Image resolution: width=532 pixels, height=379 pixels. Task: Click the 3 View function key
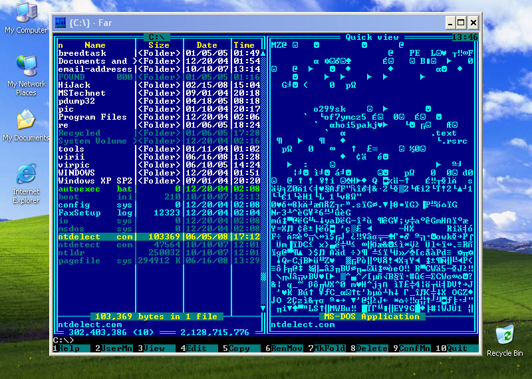[x=156, y=348]
